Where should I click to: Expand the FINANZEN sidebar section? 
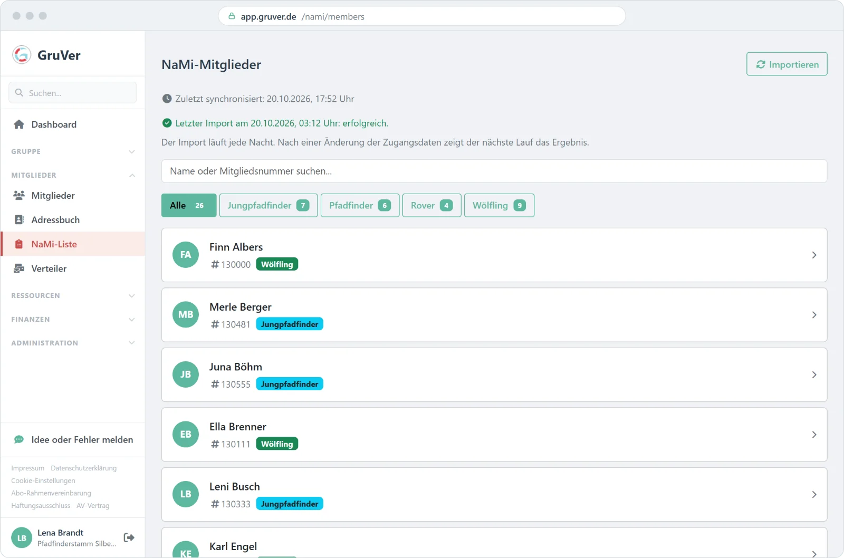73,320
